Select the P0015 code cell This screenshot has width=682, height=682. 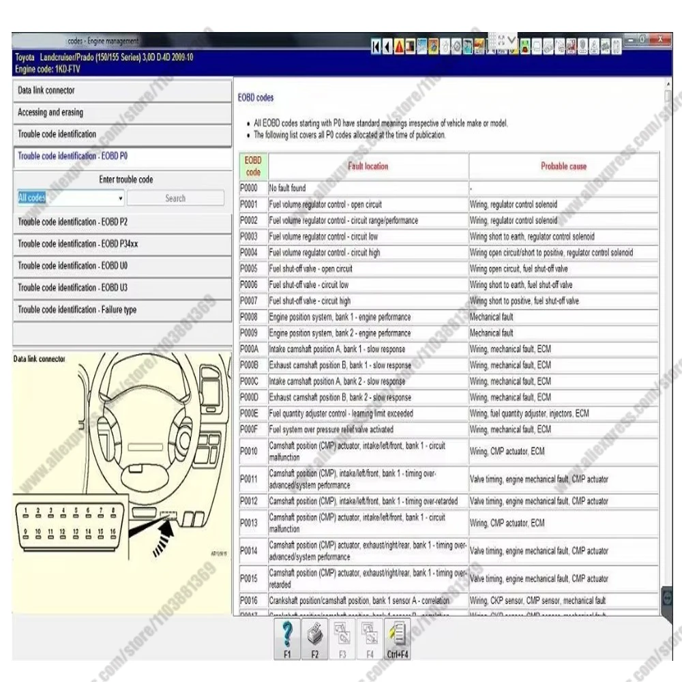(x=253, y=579)
